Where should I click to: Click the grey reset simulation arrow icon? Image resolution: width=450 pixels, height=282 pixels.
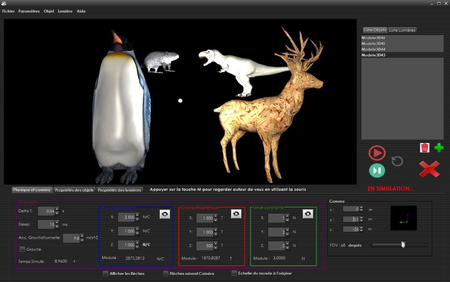point(397,161)
